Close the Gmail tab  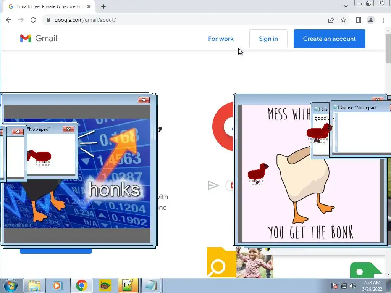click(x=89, y=6)
